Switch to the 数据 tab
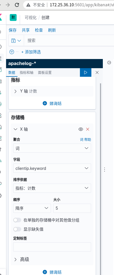The width and height of the screenshot is (114, 275). (x=12, y=72)
